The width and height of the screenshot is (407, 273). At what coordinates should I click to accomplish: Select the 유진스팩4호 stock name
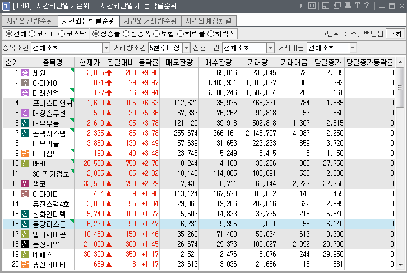coord(51,204)
